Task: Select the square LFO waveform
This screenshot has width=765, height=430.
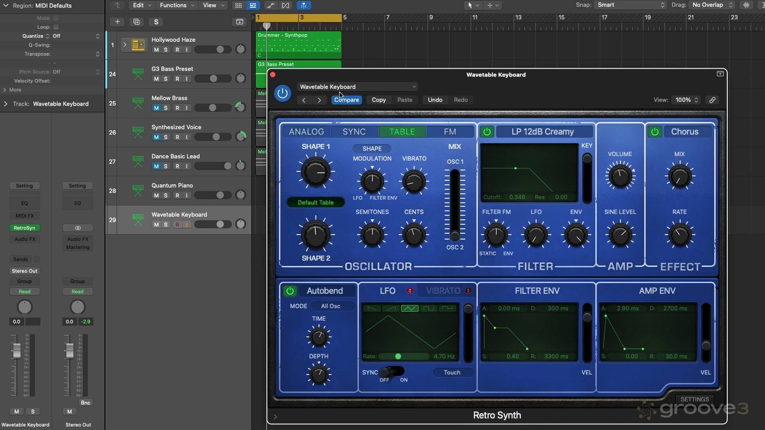Action: (428, 308)
